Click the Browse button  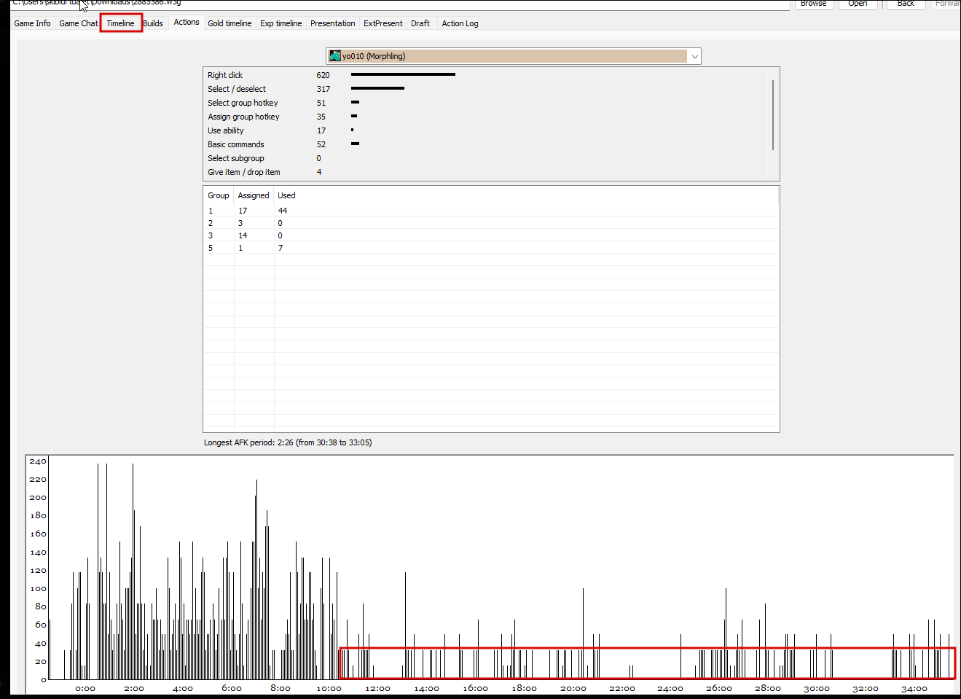[x=813, y=4]
